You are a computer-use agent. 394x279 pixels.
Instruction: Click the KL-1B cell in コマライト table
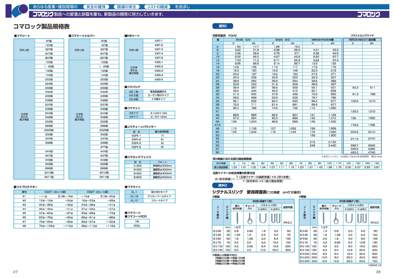134,196
